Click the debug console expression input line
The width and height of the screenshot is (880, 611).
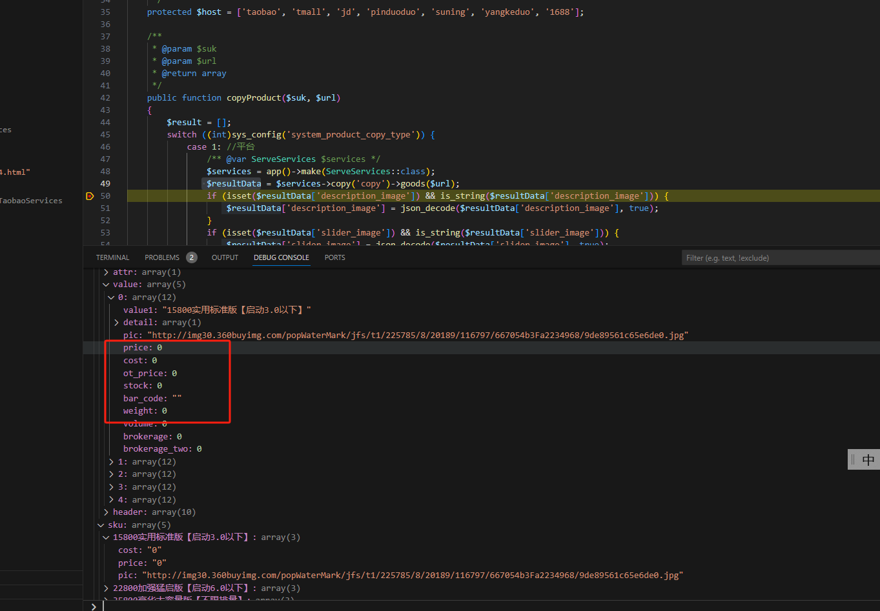pyautogui.click(x=491, y=606)
